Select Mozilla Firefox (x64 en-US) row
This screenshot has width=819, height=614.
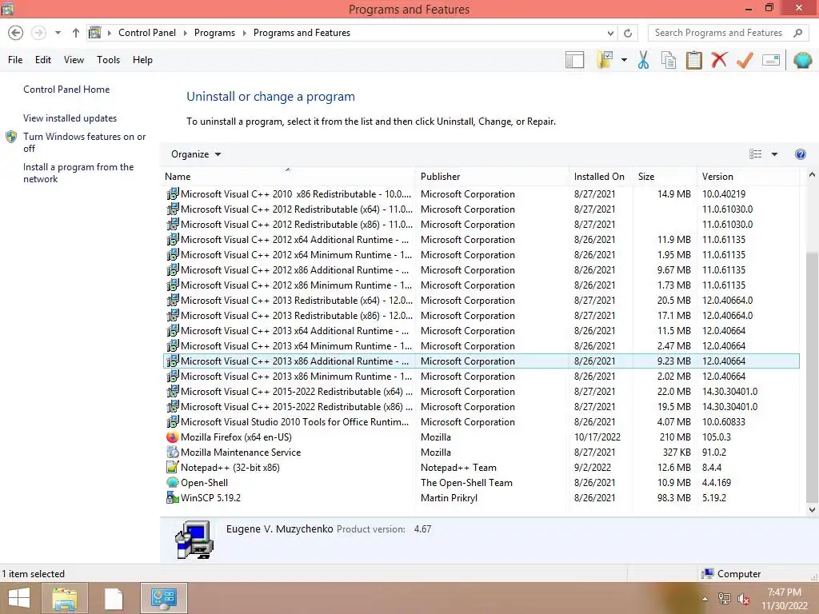click(481, 437)
